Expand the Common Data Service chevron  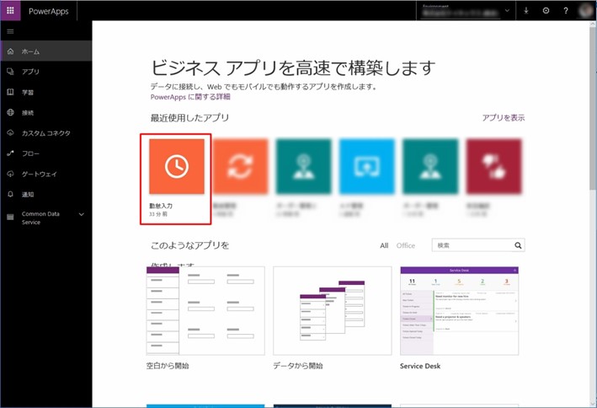(x=82, y=214)
